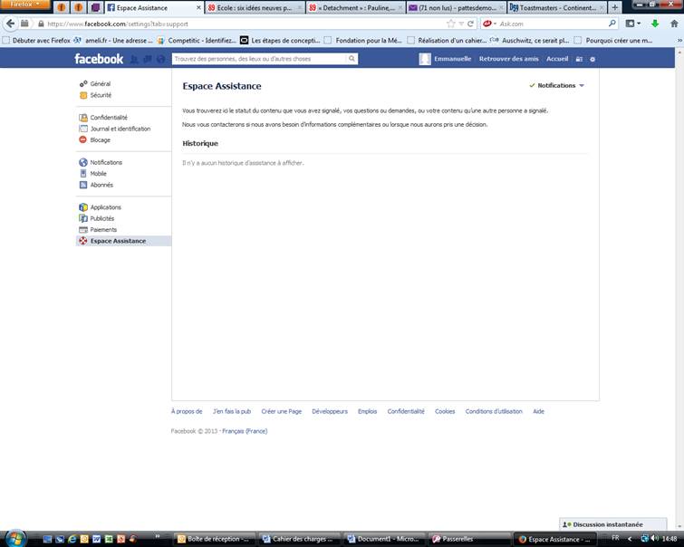The image size is (684, 547).
Task: Go to Firefox home page icon
Action: [x=674, y=24]
